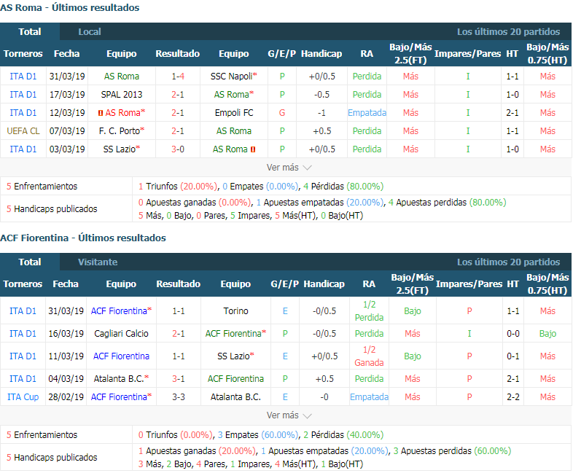Click the -1 handicap in Empoli row

(x=321, y=113)
